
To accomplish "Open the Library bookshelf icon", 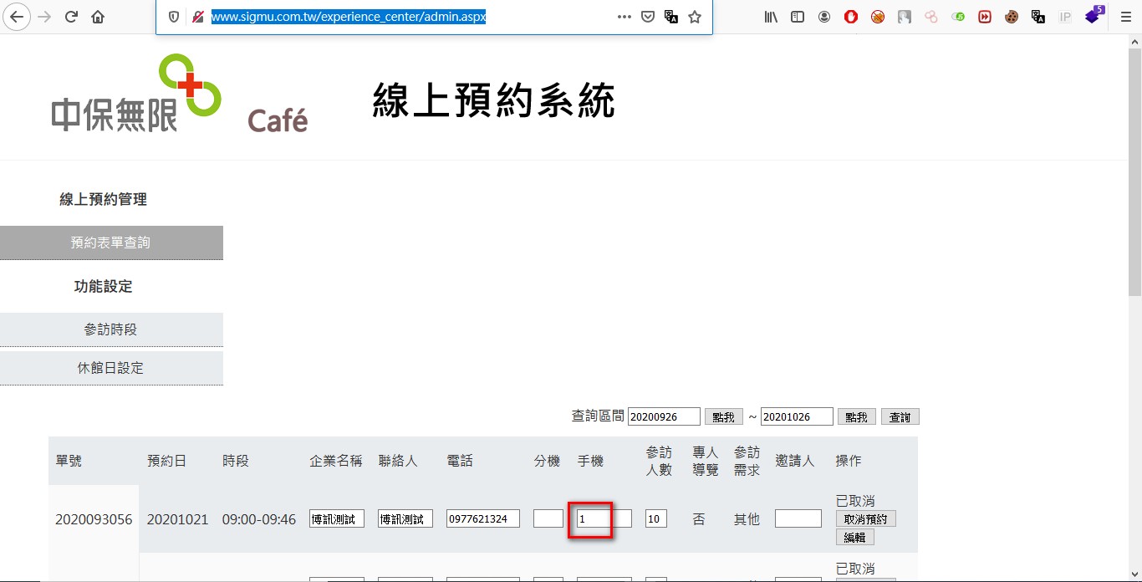I will point(771,17).
